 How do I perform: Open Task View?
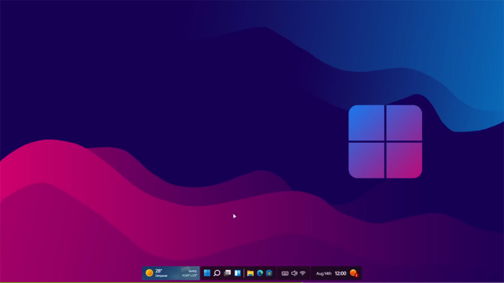point(227,273)
